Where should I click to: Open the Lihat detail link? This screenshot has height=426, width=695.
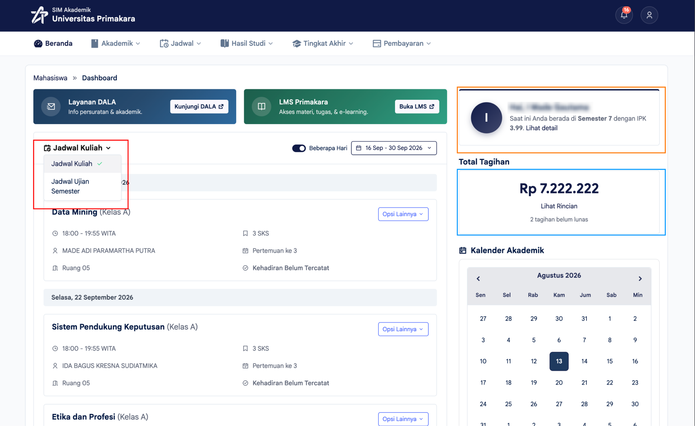tap(541, 128)
